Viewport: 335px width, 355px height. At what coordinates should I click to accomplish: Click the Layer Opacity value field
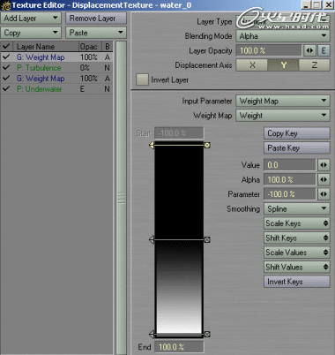pos(269,50)
